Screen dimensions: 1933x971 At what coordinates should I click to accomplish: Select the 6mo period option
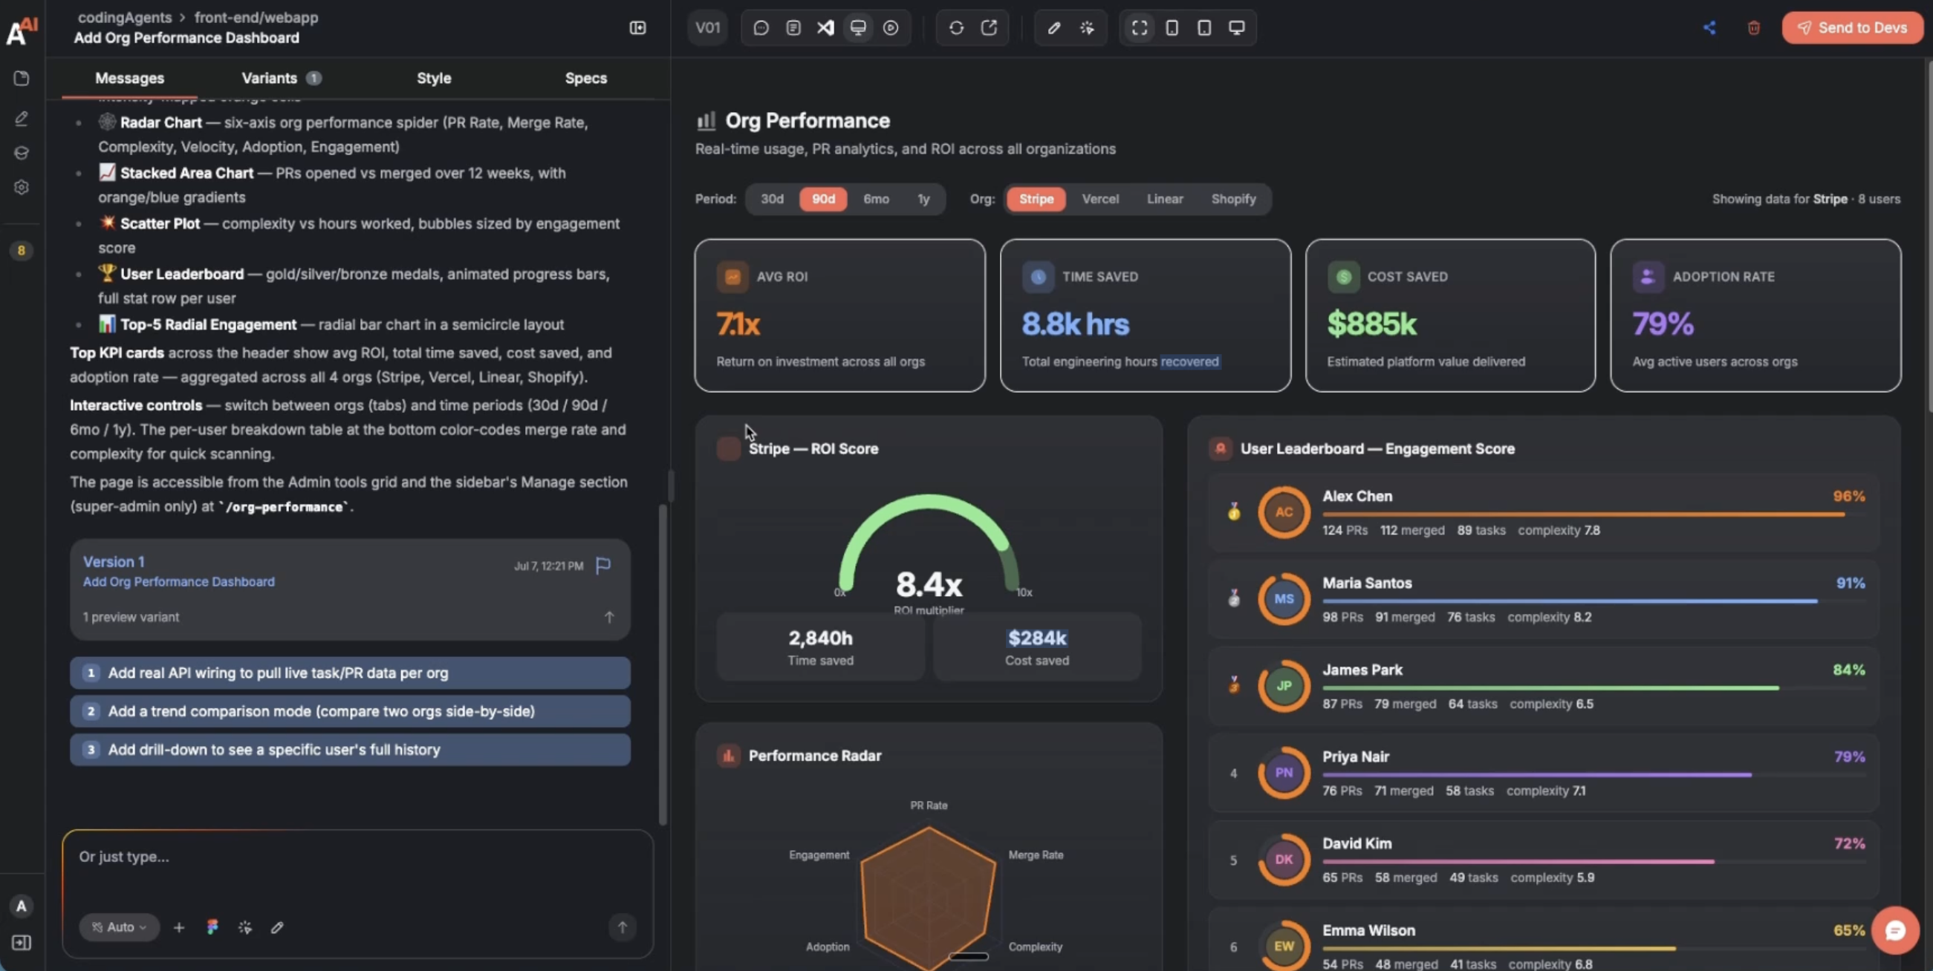pos(876,199)
